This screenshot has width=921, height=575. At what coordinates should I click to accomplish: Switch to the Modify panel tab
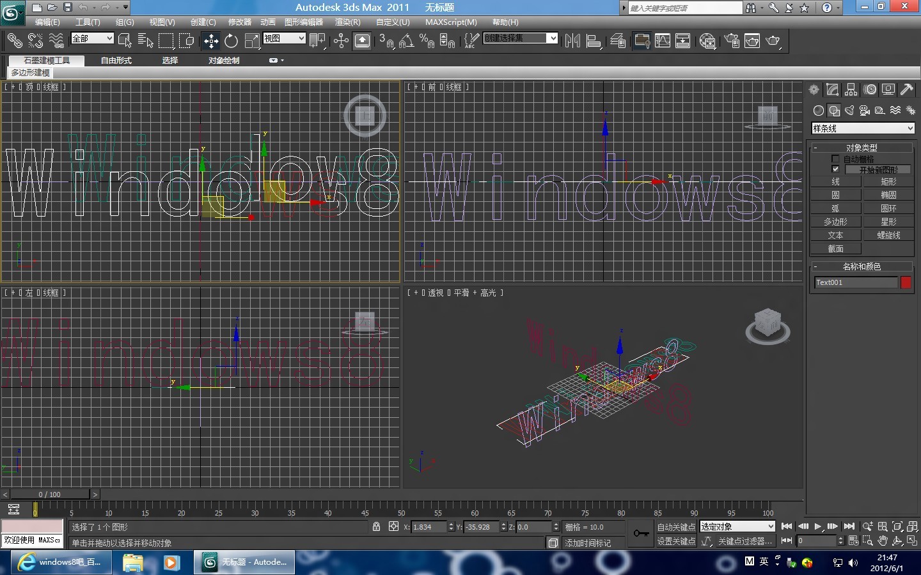832,89
